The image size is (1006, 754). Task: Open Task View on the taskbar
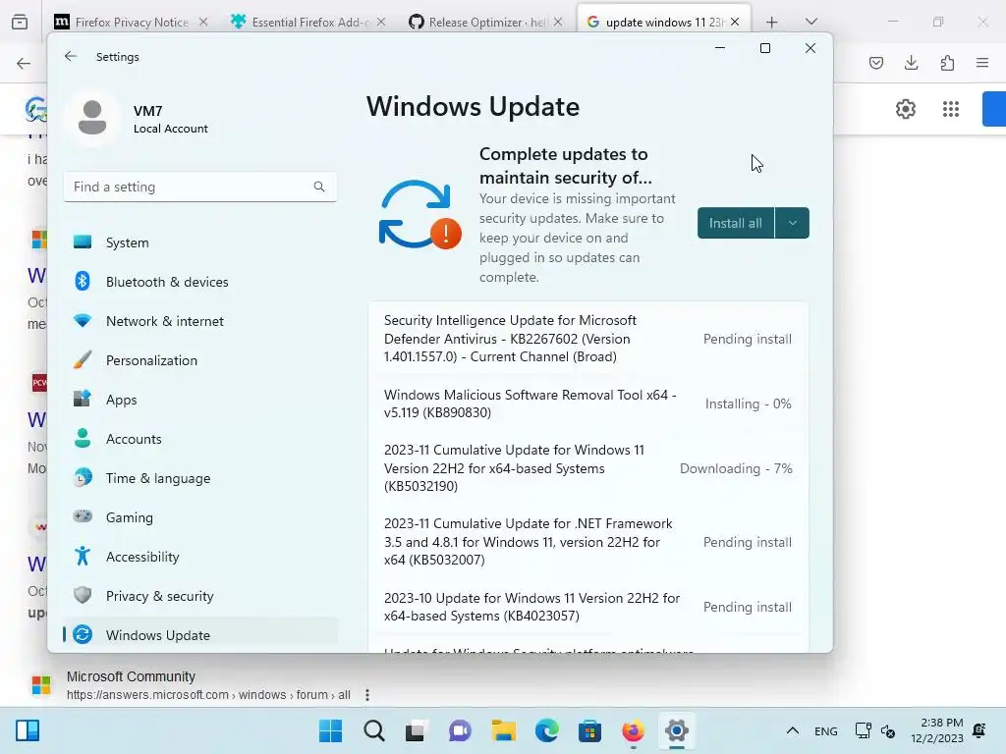[x=417, y=730]
